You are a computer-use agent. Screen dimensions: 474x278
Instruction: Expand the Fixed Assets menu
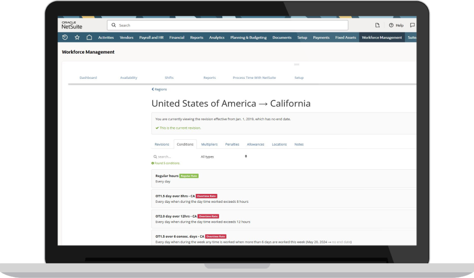coord(345,37)
